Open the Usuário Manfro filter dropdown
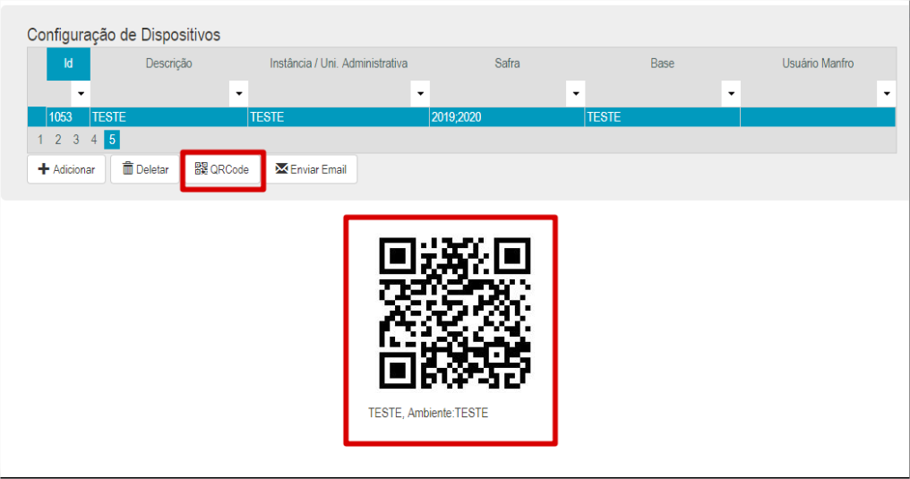The height and width of the screenshot is (479, 910). [x=886, y=93]
